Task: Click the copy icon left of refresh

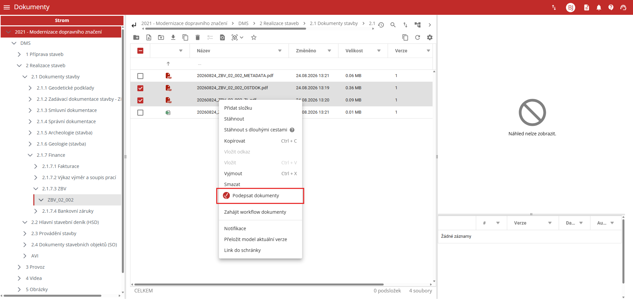Action: [x=405, y=38]
